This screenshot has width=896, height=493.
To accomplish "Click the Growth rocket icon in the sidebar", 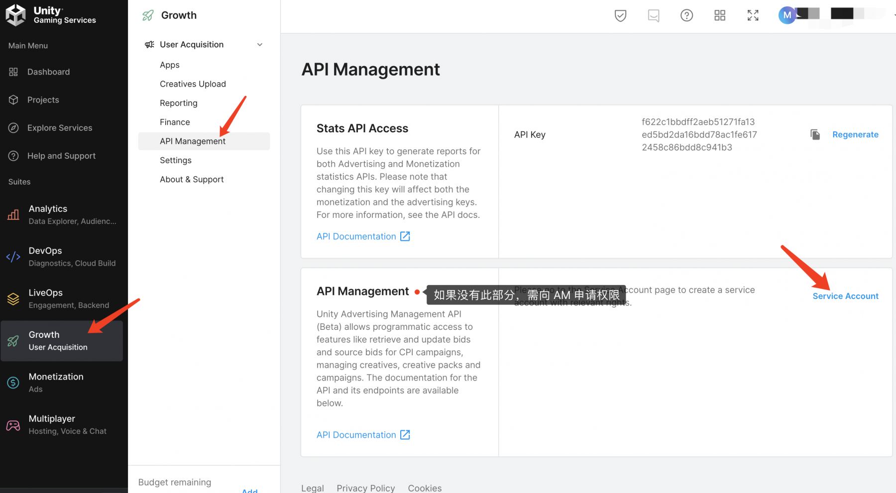I will 12,341.
